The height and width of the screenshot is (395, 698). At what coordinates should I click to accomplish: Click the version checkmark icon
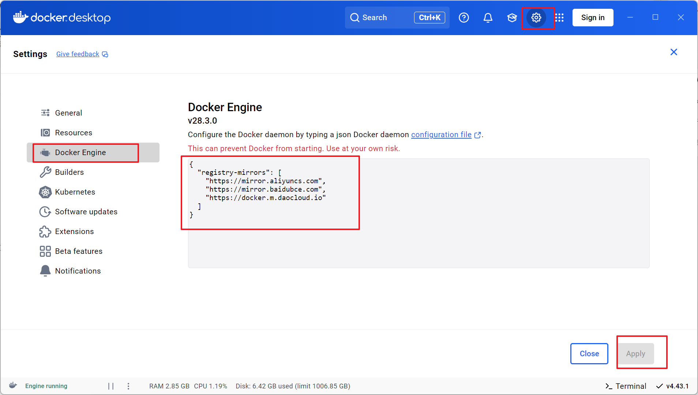tap(659, 386)
